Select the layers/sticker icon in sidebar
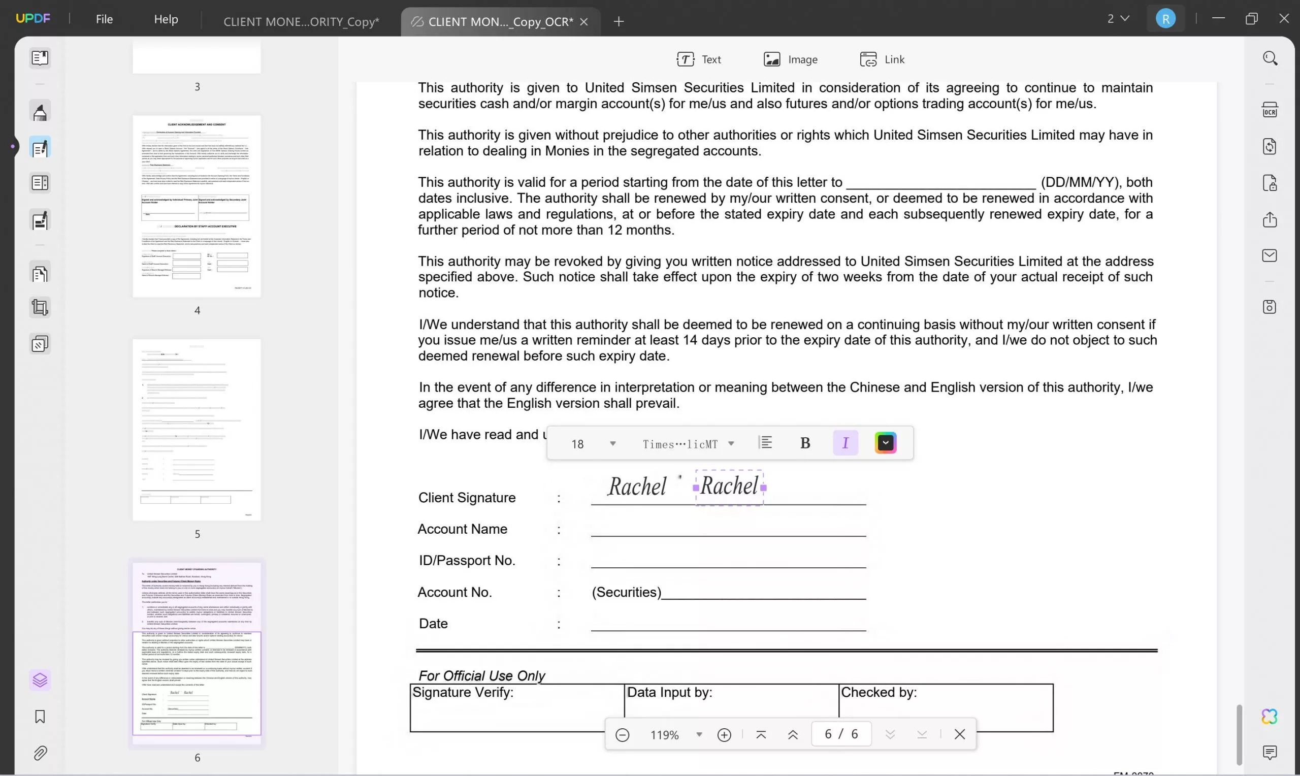 [x=40, y=680]
